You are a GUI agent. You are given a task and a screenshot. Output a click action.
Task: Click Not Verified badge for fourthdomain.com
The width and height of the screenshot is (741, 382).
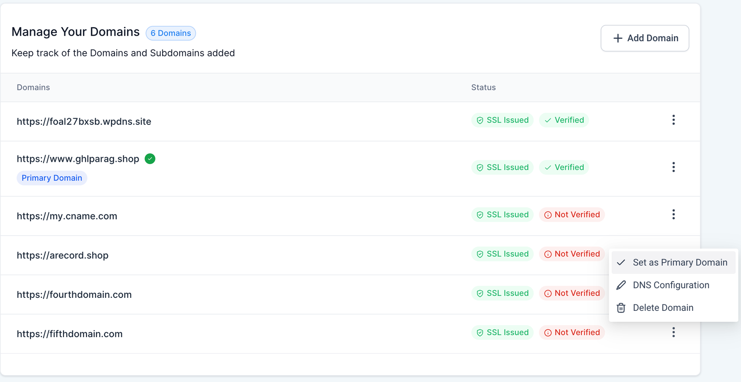coord(572,293)
